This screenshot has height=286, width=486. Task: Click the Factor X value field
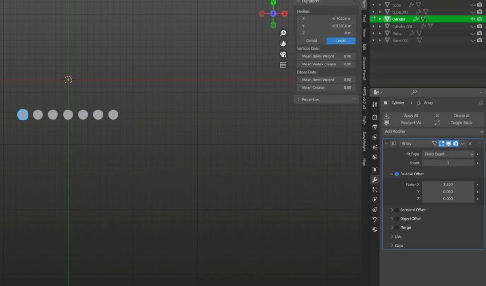point(448,185)
